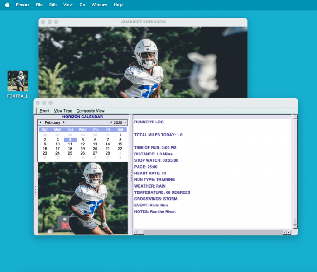
Task: Select February 14 in the calendar
Action: tap(107, 144)
